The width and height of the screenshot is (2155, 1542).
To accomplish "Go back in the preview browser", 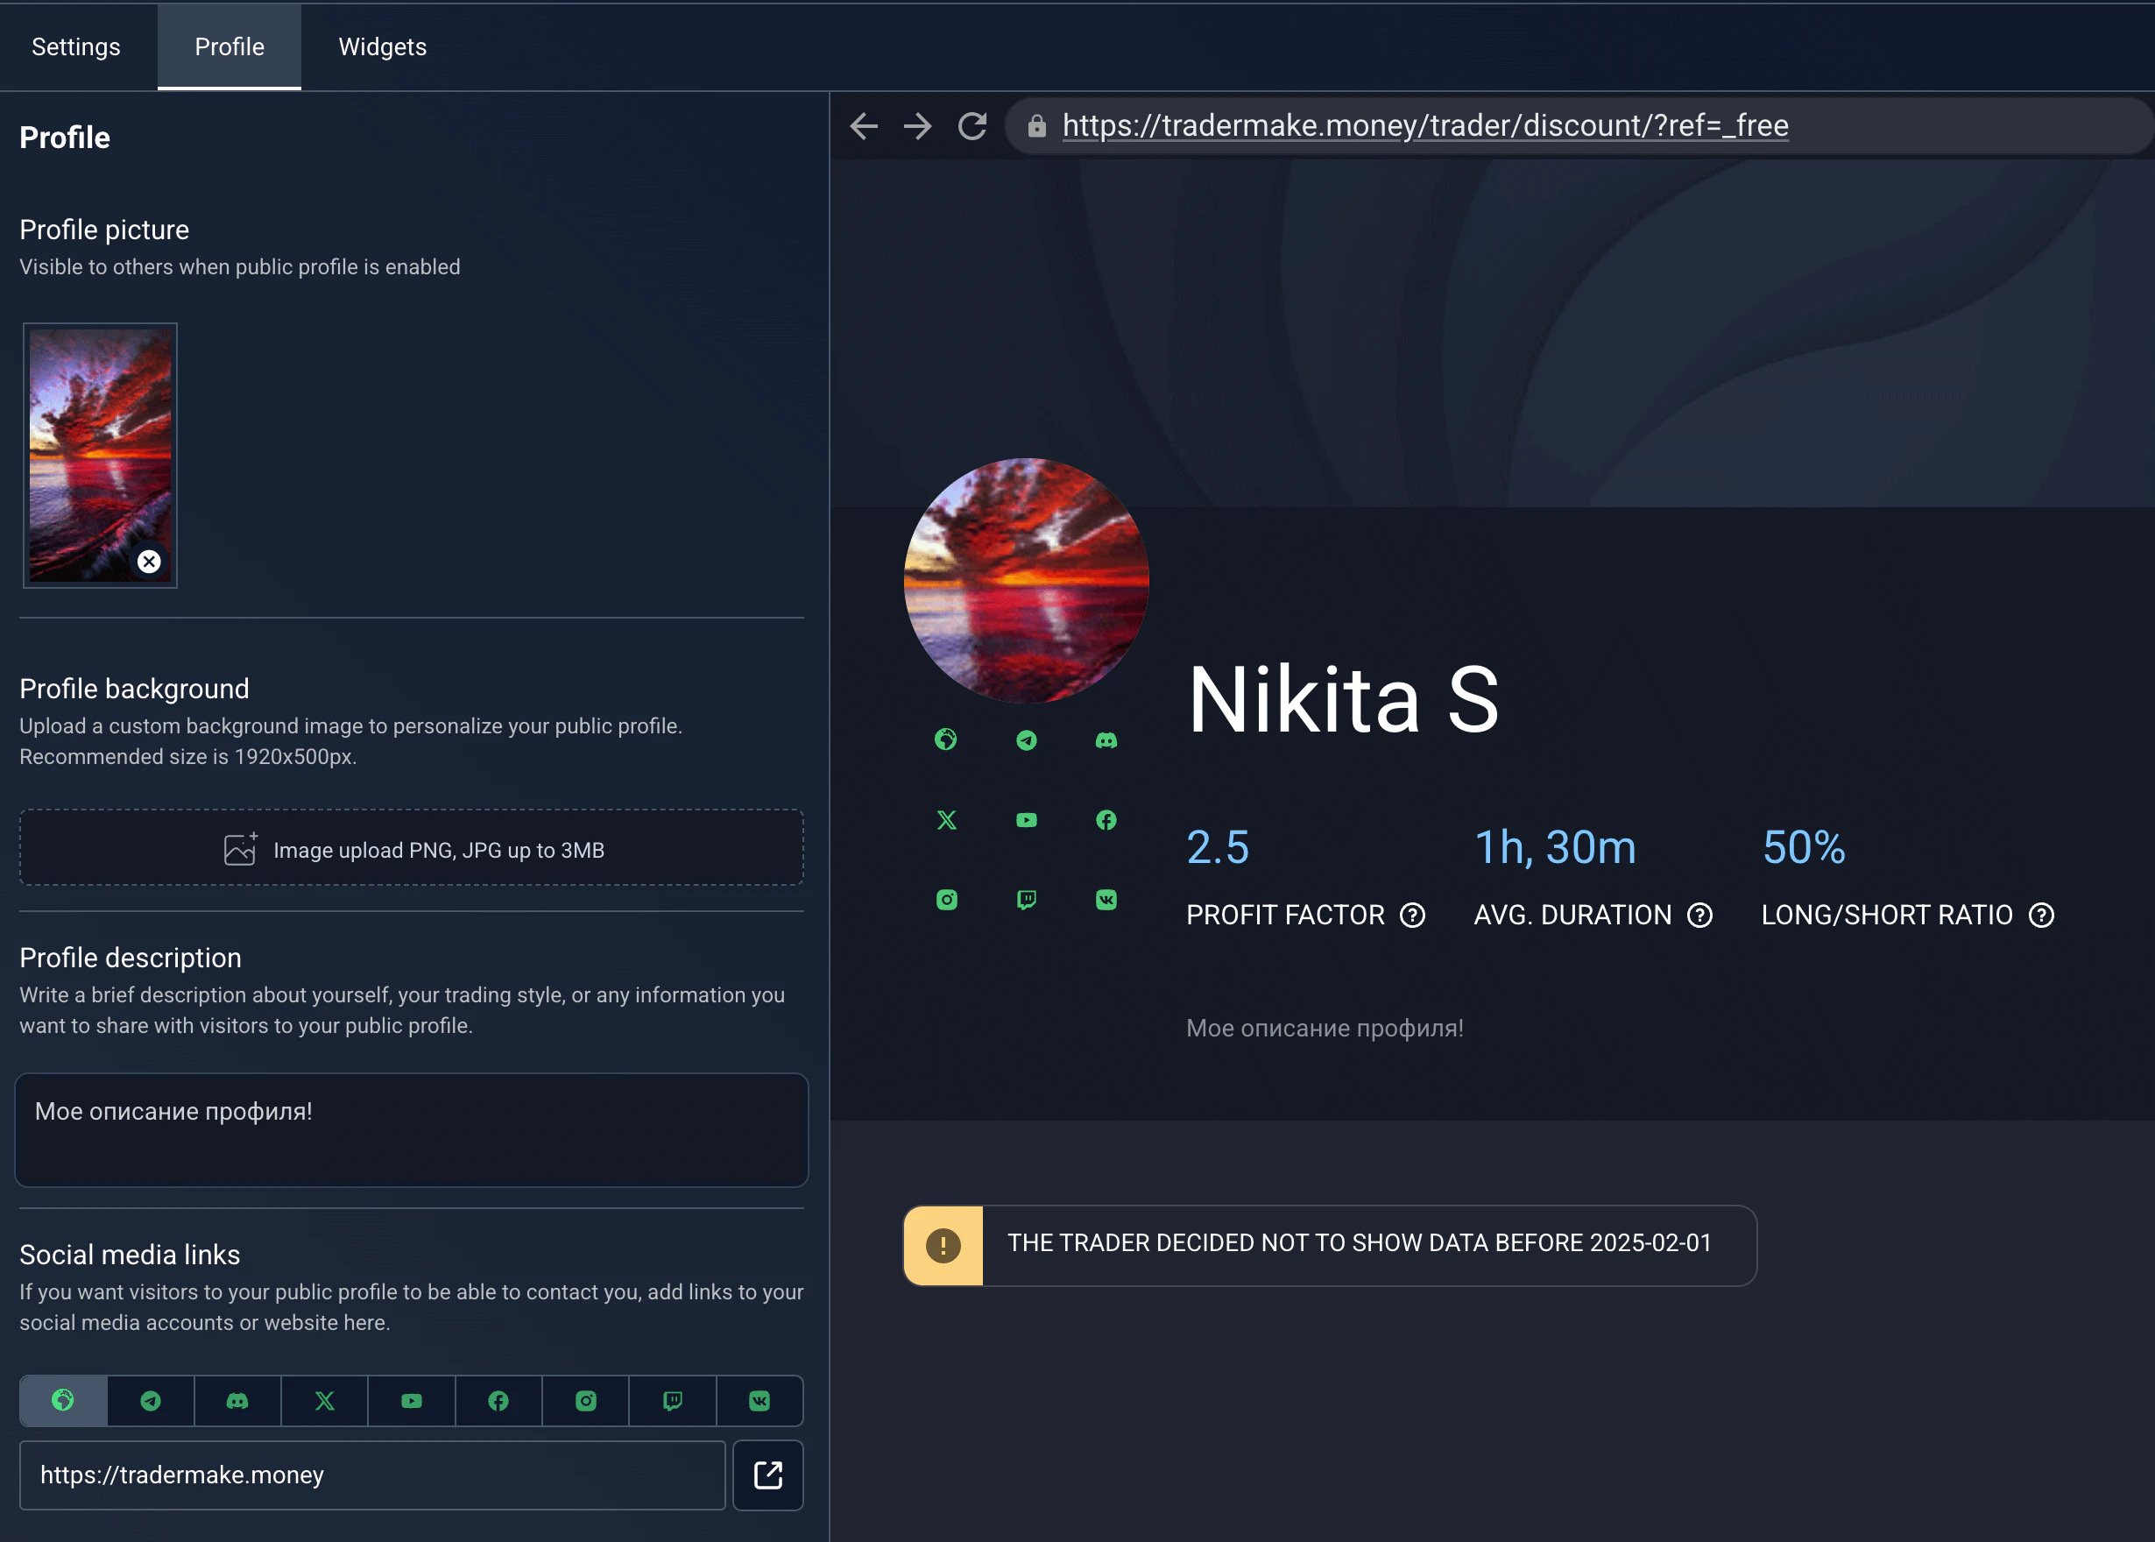I will click(864, 125).
